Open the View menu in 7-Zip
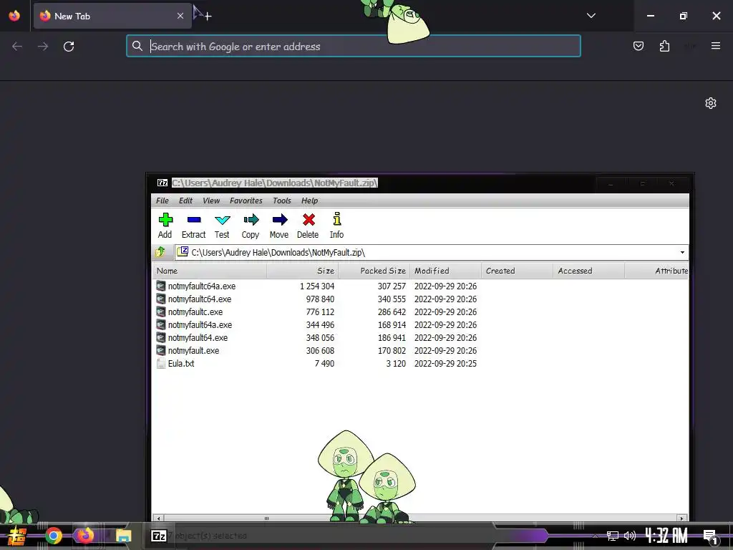This screenshot has height=550, width=733. 211,201
